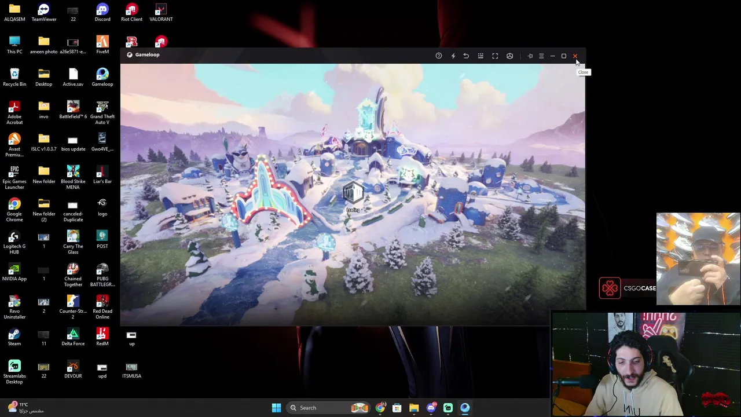Pin the Gameloop window with the pin icon
The image size is (741, 417).
[x=530, y=56]
